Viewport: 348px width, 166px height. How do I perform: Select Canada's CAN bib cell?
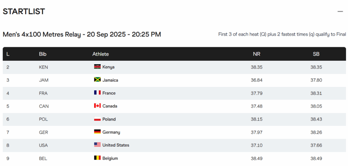pos(44,106)
